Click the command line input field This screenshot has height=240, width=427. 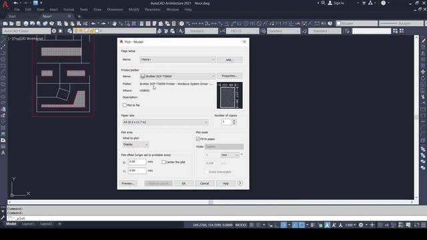click(x=216, y=218)
